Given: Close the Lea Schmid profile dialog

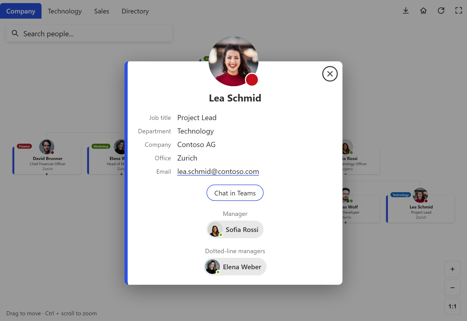Looking at the screenshot, I should click(330, 74).
